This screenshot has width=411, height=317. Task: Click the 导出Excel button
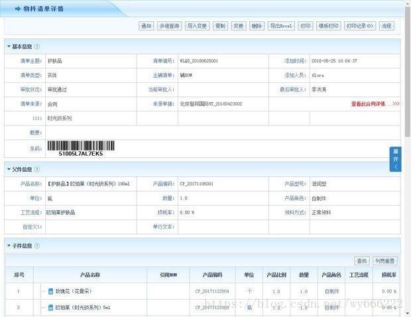tap(280, 26)
